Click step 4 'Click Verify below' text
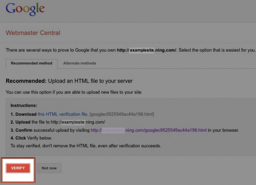The height and width of the screenshot is (185, 256). coord(31,138)
